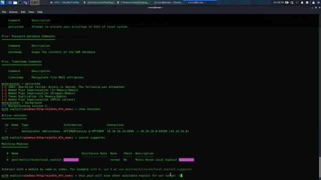
Task: Click 'Priv: Password database Commands' heading
Action: pos(28,36)
